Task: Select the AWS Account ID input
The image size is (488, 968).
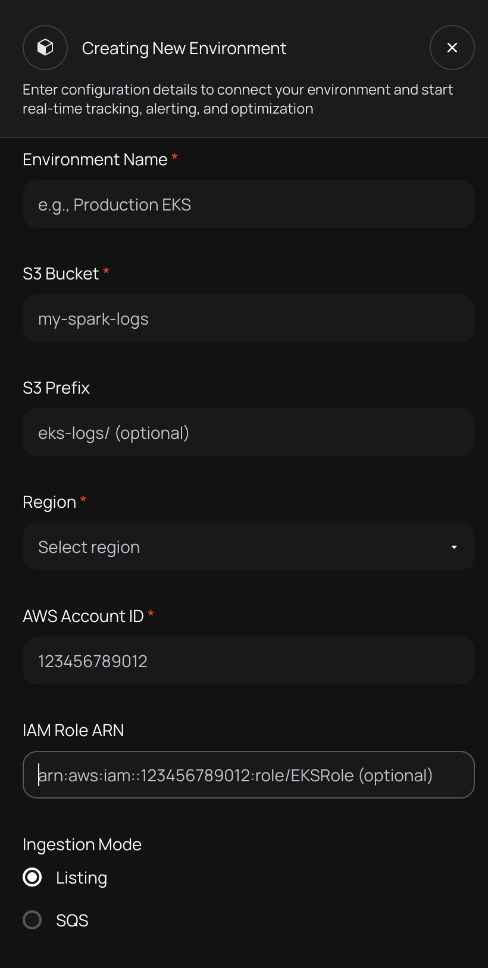Action: 248,661
